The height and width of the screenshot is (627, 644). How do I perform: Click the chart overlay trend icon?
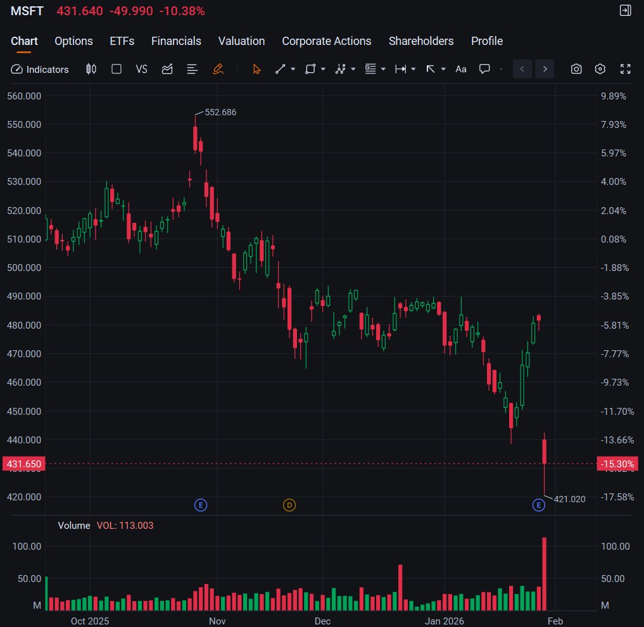tap(167, 69)
